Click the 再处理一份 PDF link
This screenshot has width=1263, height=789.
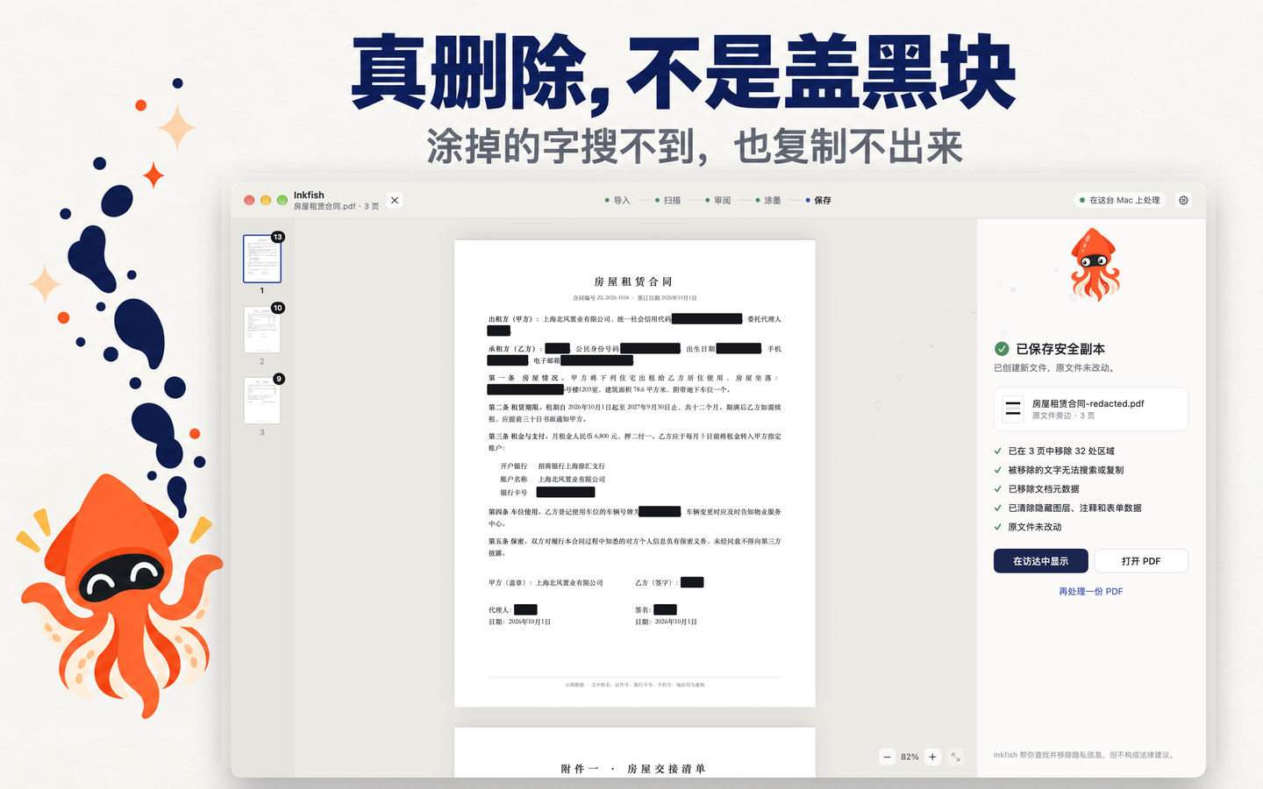(1090, 592)
